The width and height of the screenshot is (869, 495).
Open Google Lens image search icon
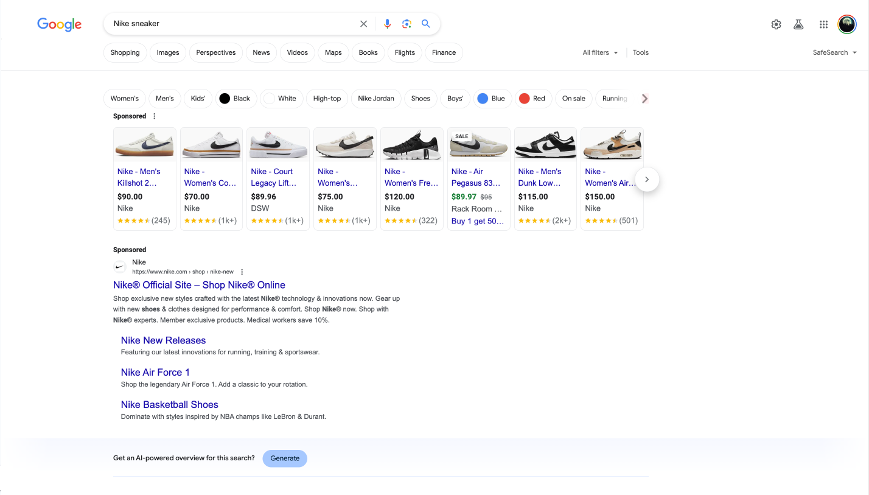[x=407, y=24]
